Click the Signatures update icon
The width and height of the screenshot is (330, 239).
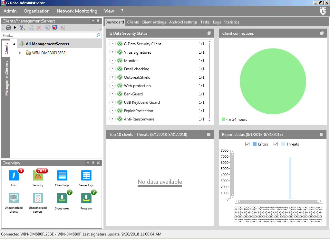62,199
